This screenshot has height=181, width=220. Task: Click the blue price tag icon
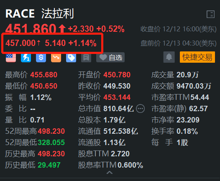pos(71,58)
